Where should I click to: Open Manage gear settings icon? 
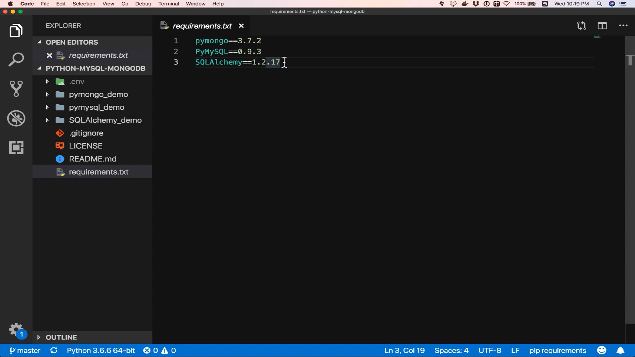point(15,330)
